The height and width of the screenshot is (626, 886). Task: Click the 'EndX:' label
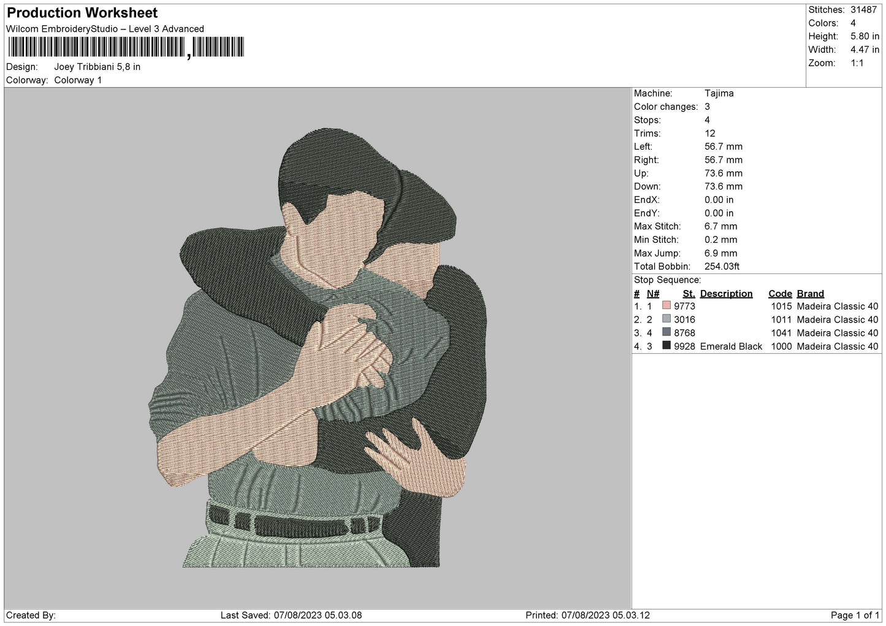647,200
